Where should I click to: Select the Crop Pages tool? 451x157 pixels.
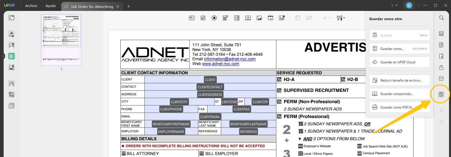(12, 94)
